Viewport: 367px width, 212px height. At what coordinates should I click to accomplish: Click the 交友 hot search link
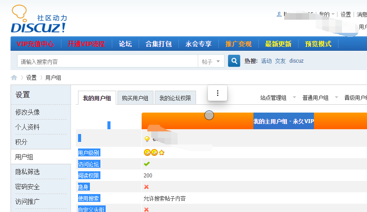(280, 61)
